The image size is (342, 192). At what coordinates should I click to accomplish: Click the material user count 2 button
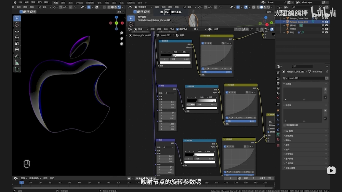tap(236, 29)
